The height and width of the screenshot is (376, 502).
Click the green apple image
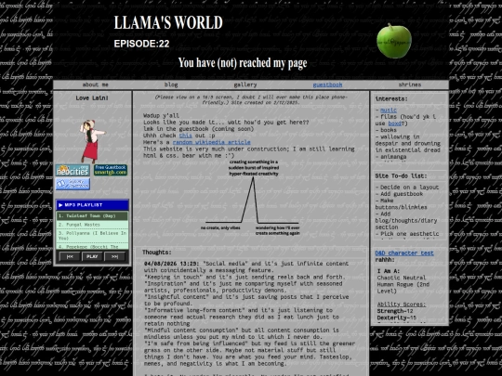coord(394,41)
